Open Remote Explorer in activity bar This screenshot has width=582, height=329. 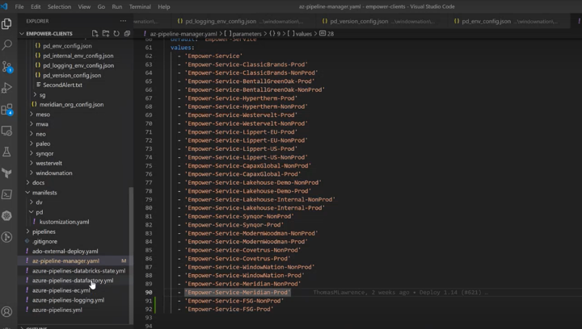pos(7,131)
